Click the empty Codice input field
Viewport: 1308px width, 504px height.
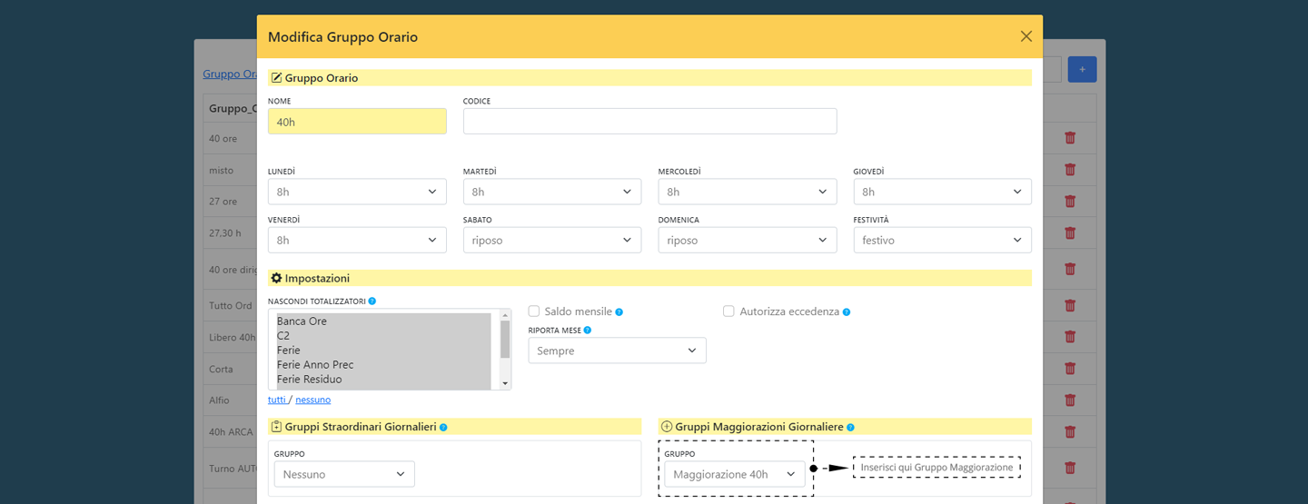point(649,122)
